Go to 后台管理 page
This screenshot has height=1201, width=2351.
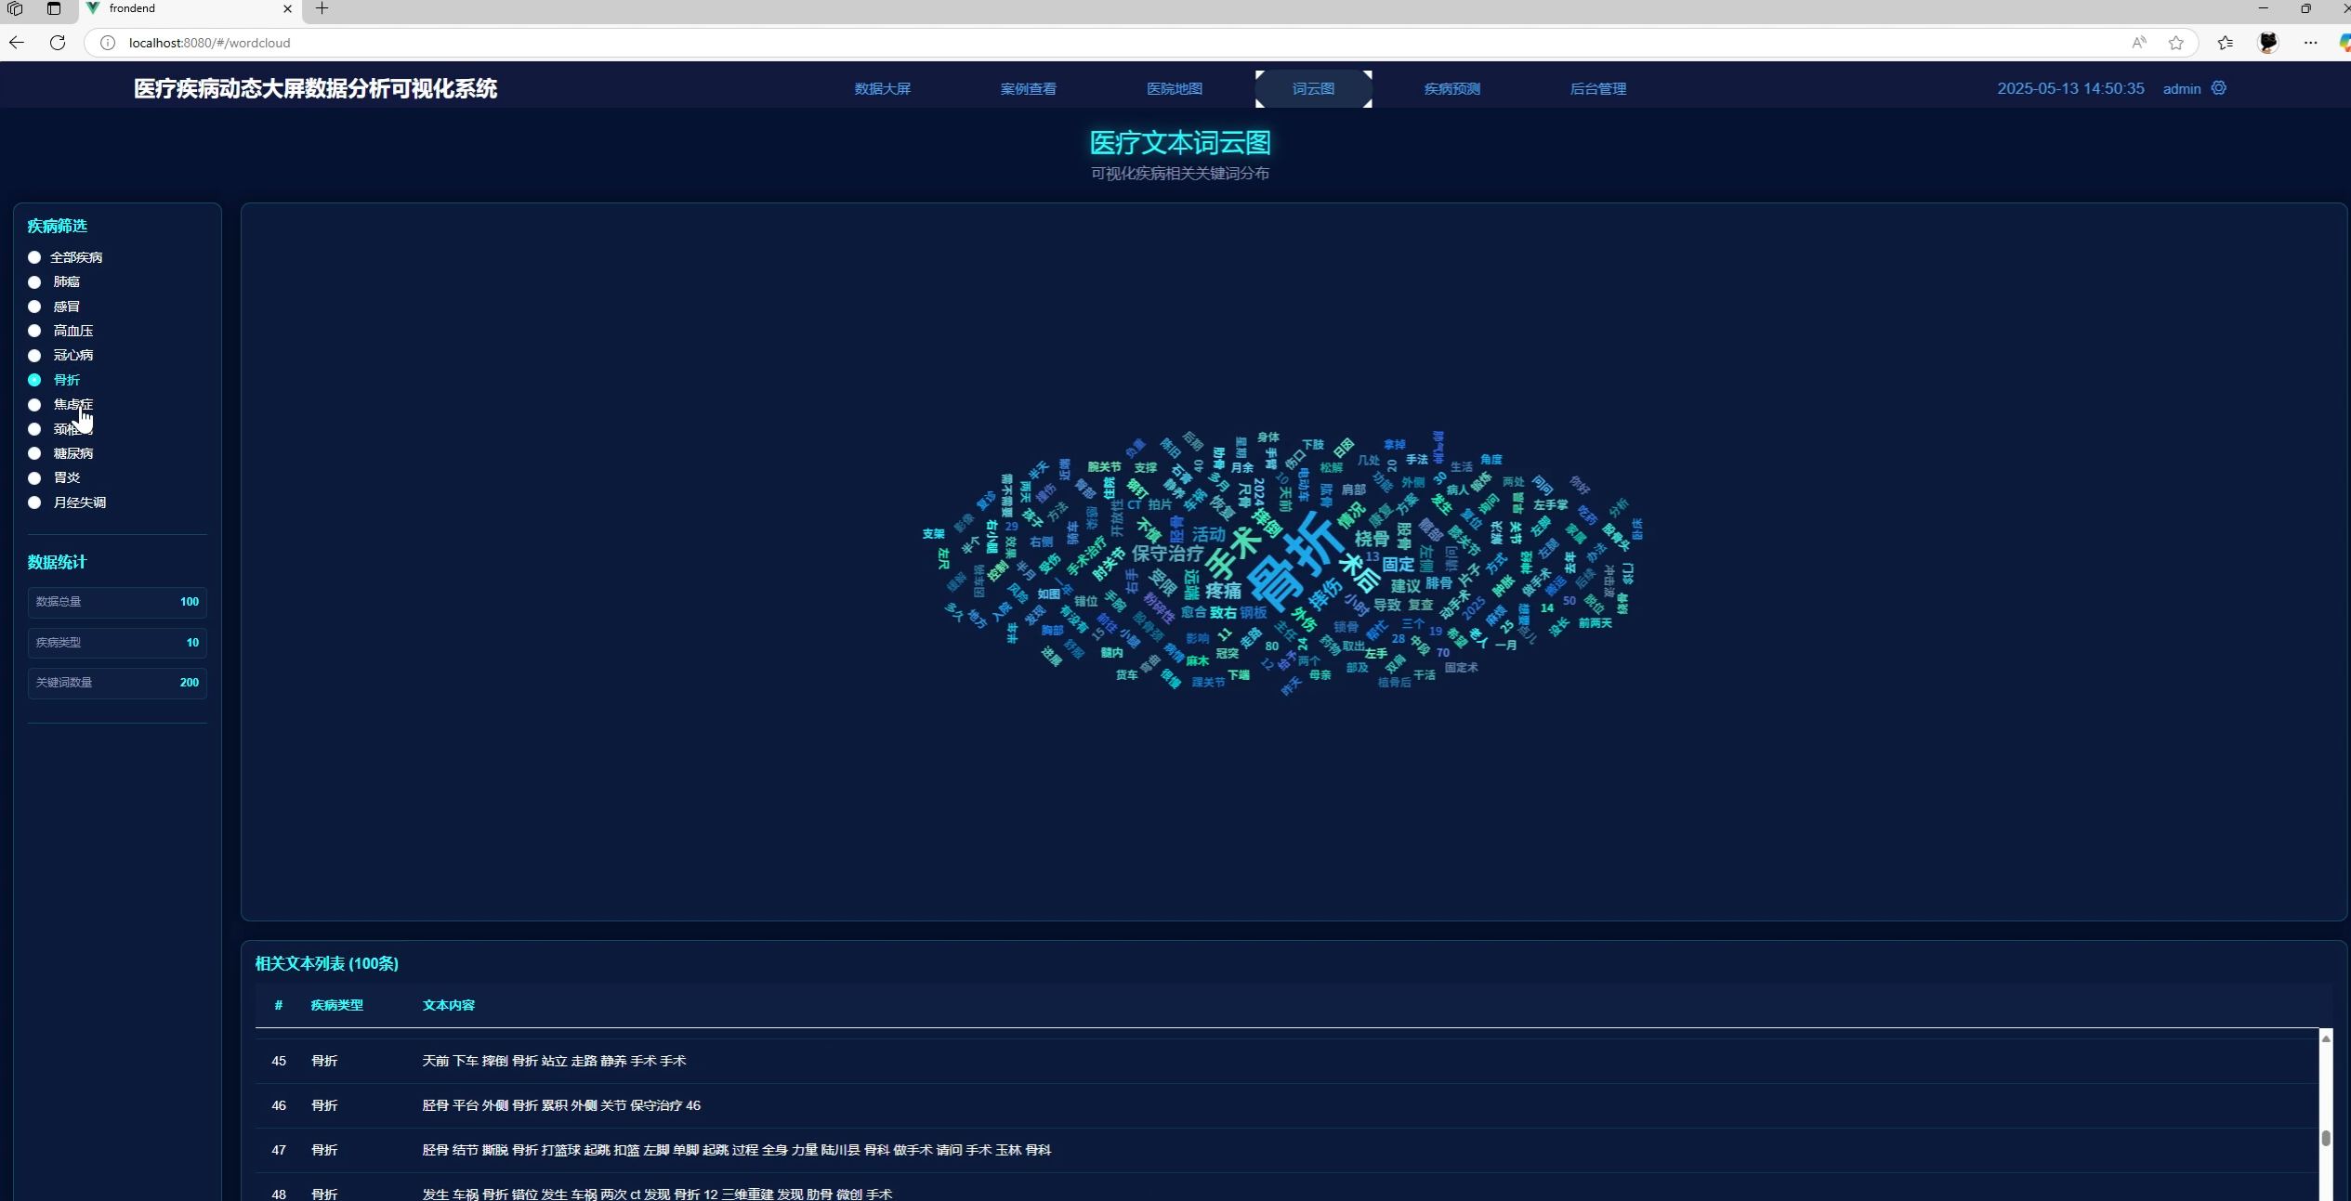click(1597, 89)
